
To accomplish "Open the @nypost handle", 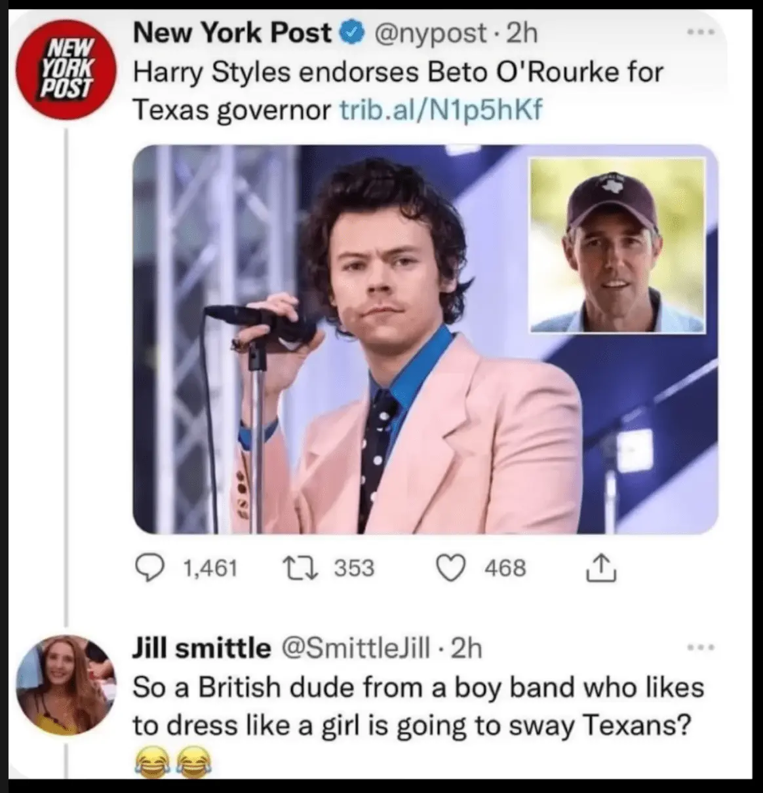I will click(431, 33).
